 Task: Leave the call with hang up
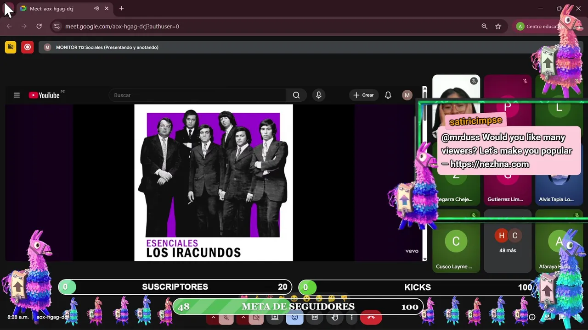pos(371,317)
